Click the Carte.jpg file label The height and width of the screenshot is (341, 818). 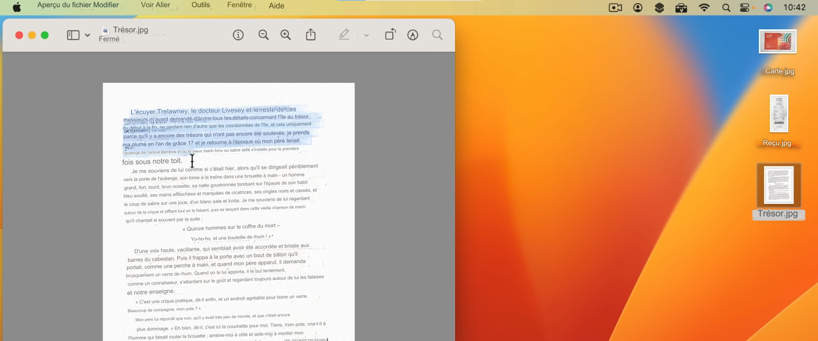click(780, 71)
